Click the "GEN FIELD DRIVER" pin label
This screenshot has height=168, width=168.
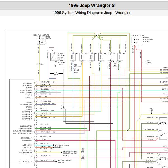pos(26,129)
